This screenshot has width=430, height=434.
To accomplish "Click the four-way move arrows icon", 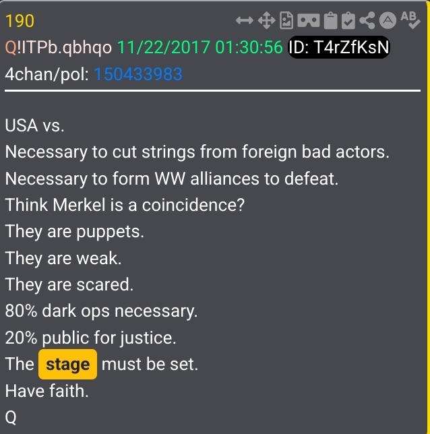I will click(x=266, y=20).
